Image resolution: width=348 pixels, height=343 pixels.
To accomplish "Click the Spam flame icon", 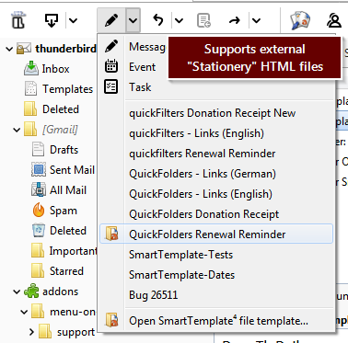I will (39, 210).
